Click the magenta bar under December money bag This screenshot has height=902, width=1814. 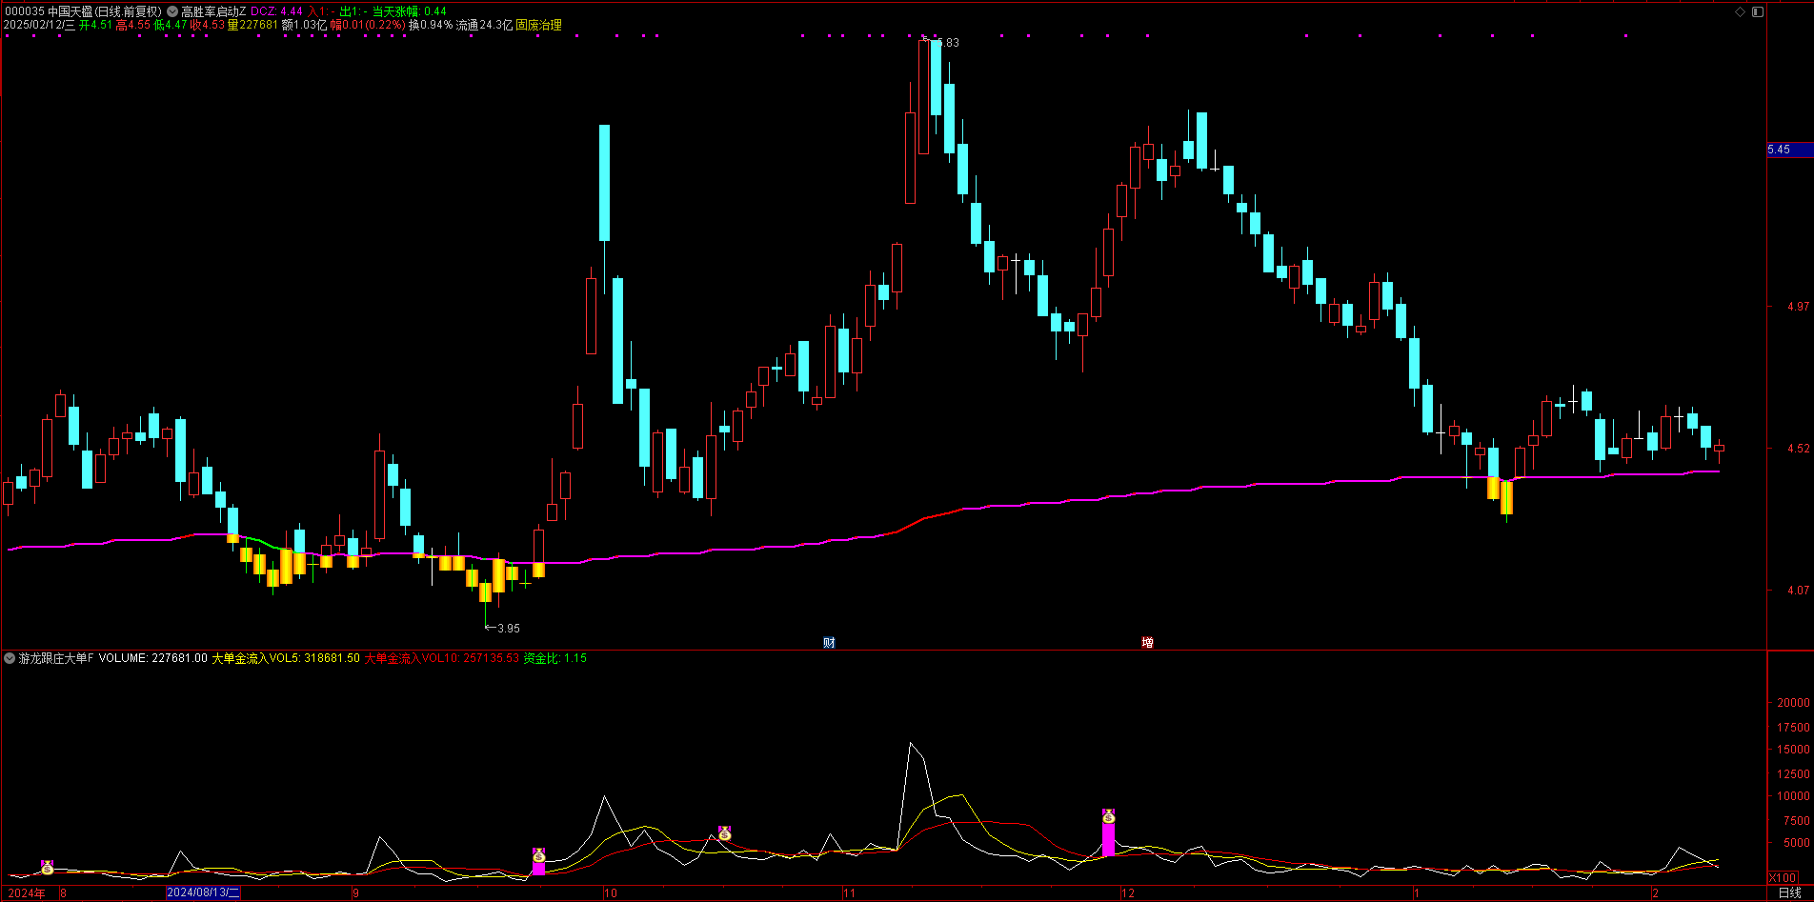pos(1108,840)
